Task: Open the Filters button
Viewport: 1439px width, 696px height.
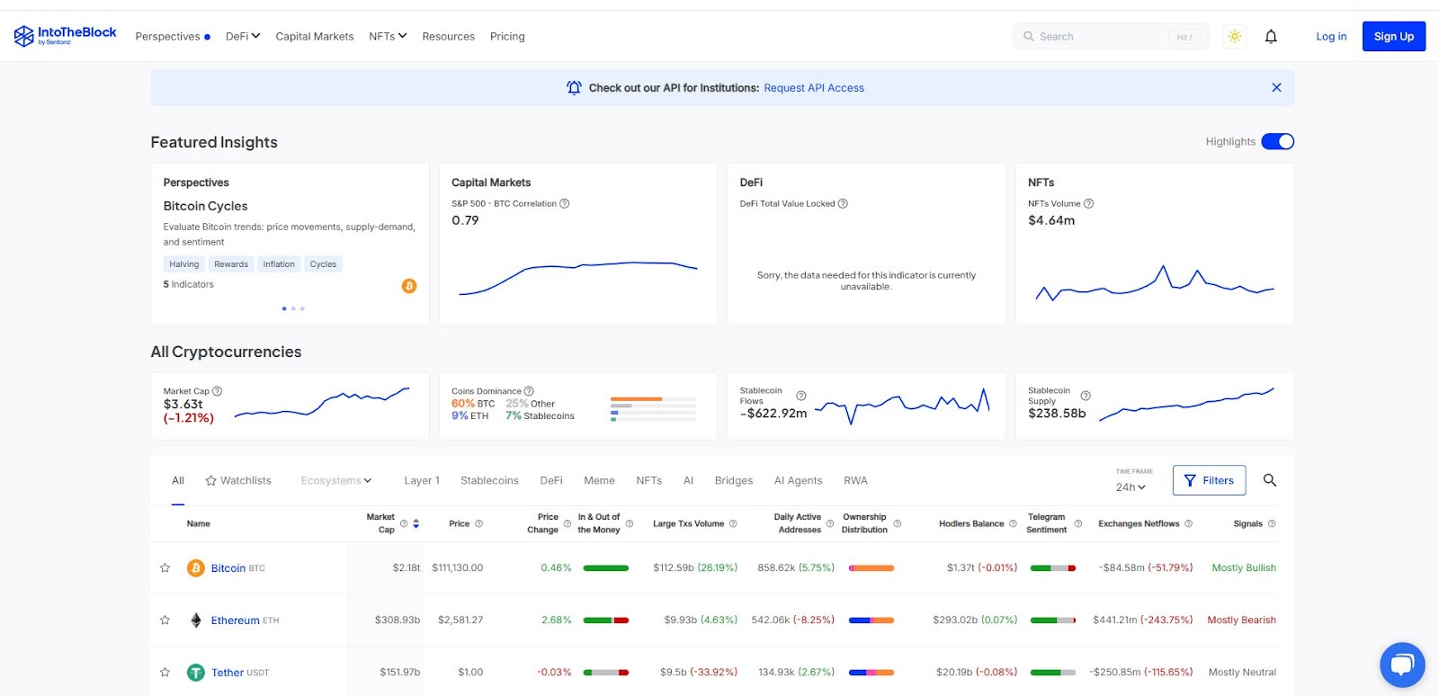Action: [1209, 480]
